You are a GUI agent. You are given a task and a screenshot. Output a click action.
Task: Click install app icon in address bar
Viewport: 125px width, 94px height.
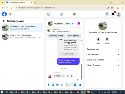tap(108, 8)
